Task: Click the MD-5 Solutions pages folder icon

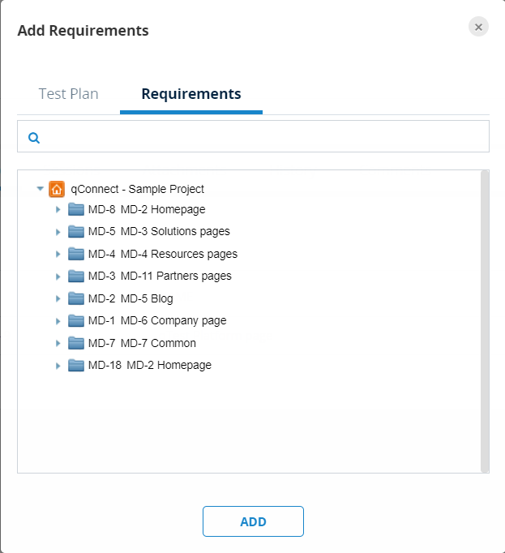Action: [x=76, y=232]
